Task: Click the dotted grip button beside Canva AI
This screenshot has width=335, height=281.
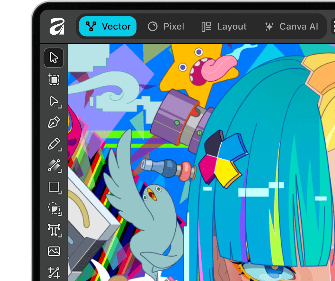Action: pyautogui.click(x=333, y=27)
